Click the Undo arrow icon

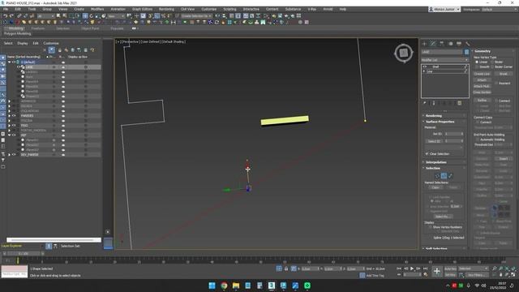point(6,16)
